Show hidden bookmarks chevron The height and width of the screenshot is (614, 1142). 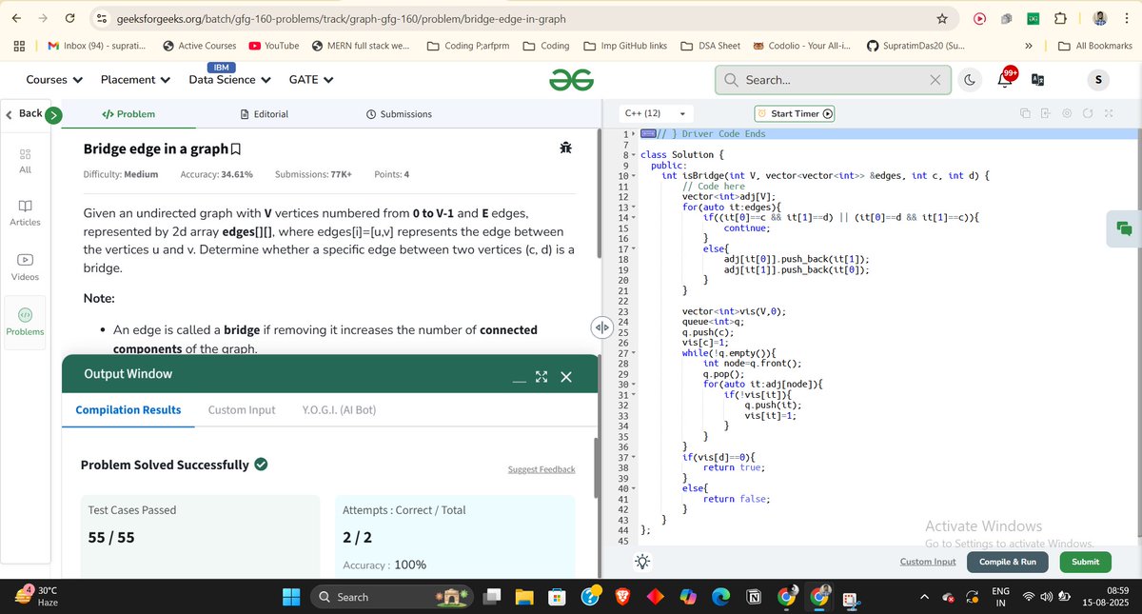pos(1029,46)
